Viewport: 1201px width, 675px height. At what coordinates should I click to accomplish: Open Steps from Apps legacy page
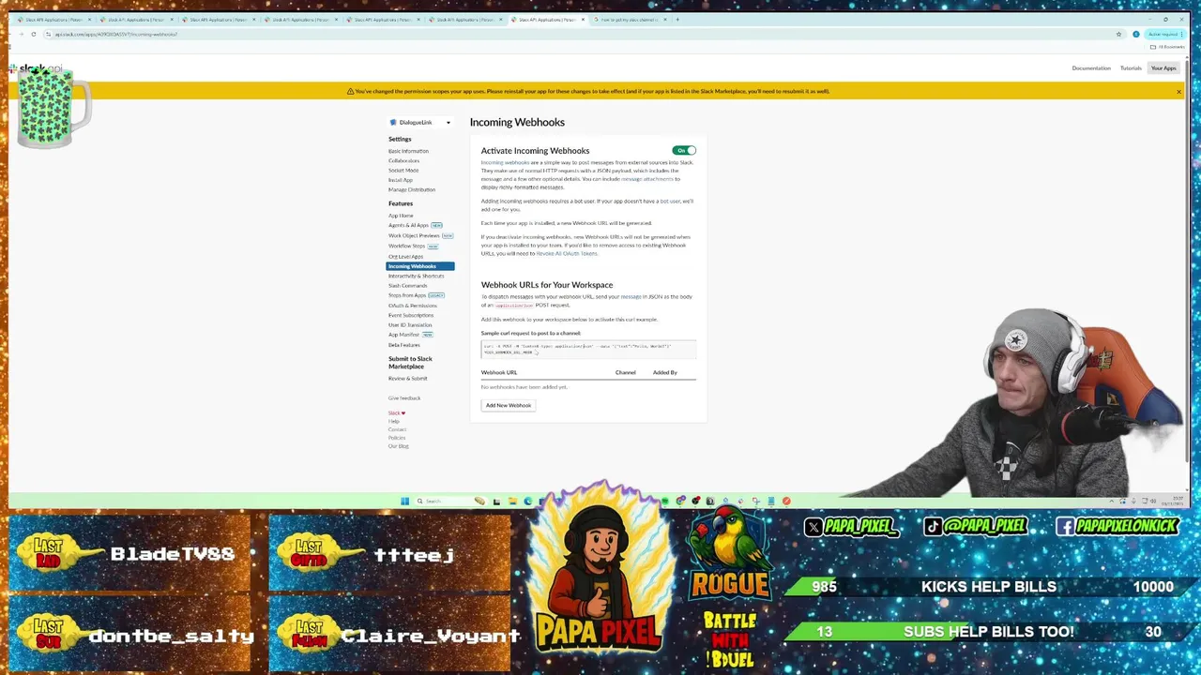click(407, 295)
